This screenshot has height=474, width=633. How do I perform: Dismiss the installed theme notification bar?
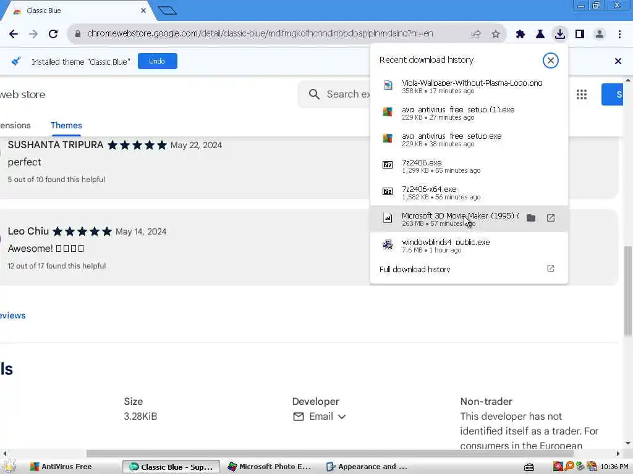pos(618,61)
